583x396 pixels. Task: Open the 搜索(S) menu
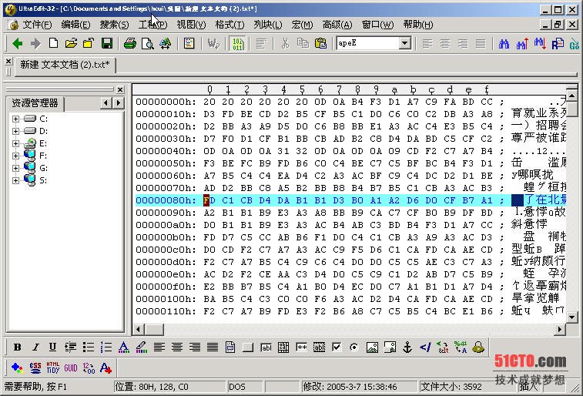(x=114, y=25)
